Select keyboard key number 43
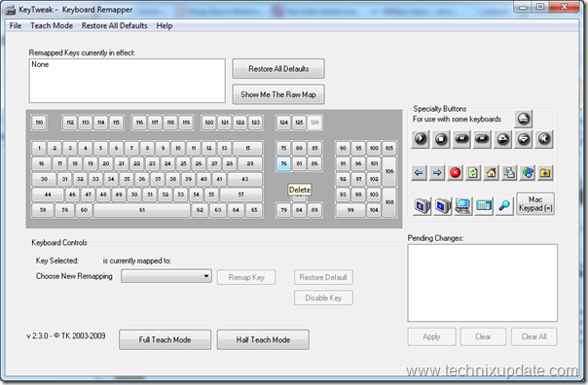588x385 pixels. tap(245, 179)
